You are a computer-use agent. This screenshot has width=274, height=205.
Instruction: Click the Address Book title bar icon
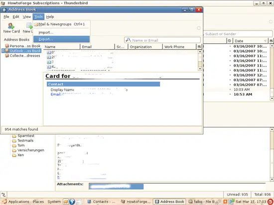coord(4,10)
